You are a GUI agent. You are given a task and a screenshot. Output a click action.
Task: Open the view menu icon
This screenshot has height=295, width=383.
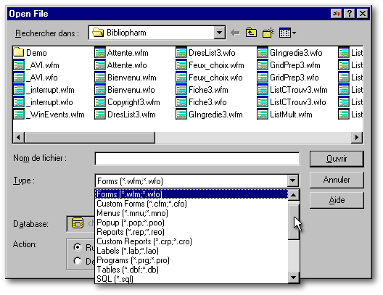[287, 33]
